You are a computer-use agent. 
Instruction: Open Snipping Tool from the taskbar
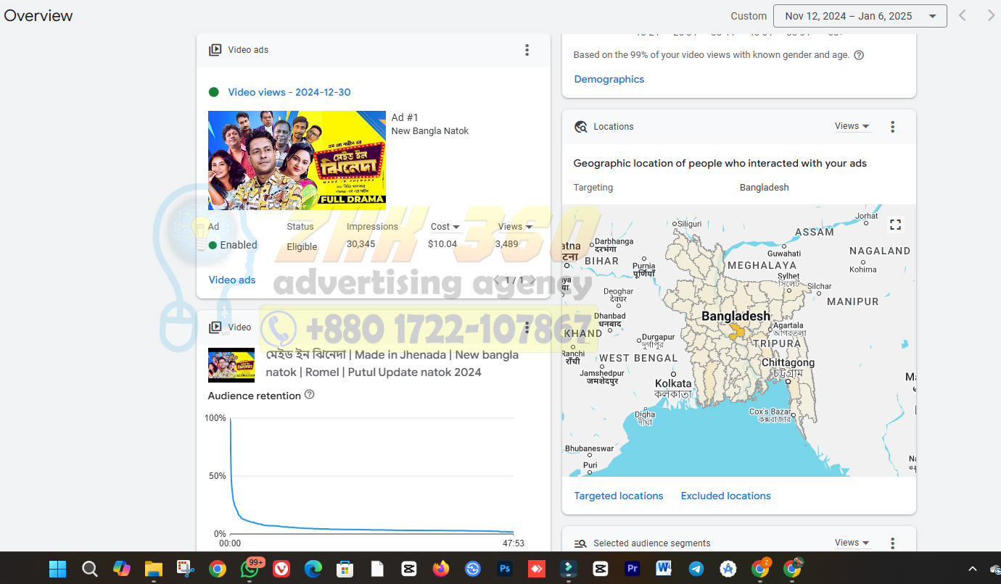coord(186,569)
